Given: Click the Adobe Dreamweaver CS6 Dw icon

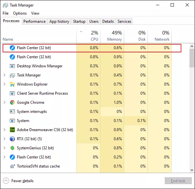Looking at the screenshot, I should 12,130.
